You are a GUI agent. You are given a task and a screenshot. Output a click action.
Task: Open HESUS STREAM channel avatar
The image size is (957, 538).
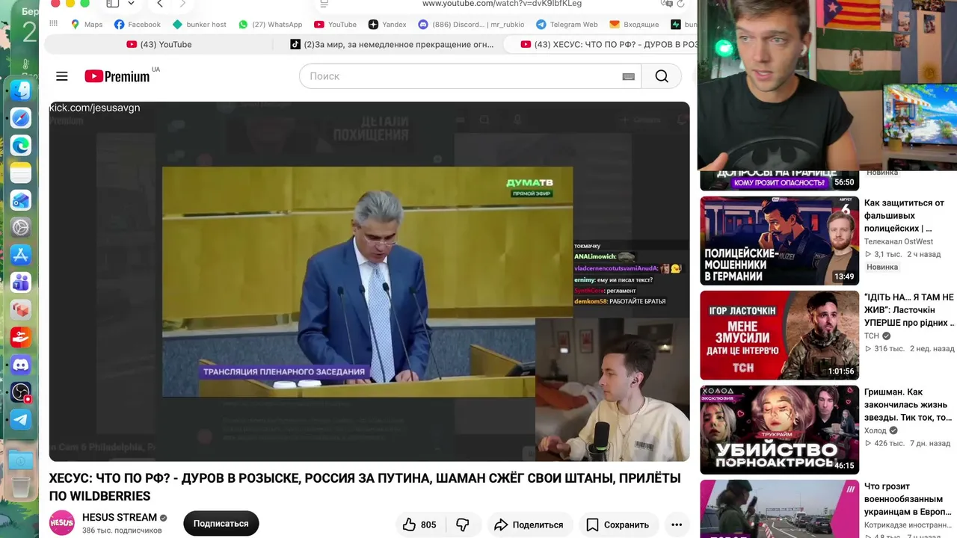[x=62, y=523]
